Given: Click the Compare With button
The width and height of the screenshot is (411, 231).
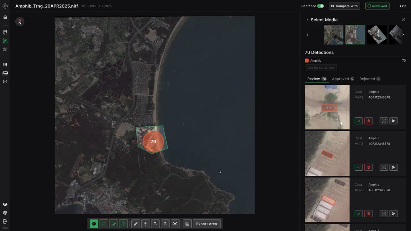Looking at the screenshot, I should pos(344,6).
